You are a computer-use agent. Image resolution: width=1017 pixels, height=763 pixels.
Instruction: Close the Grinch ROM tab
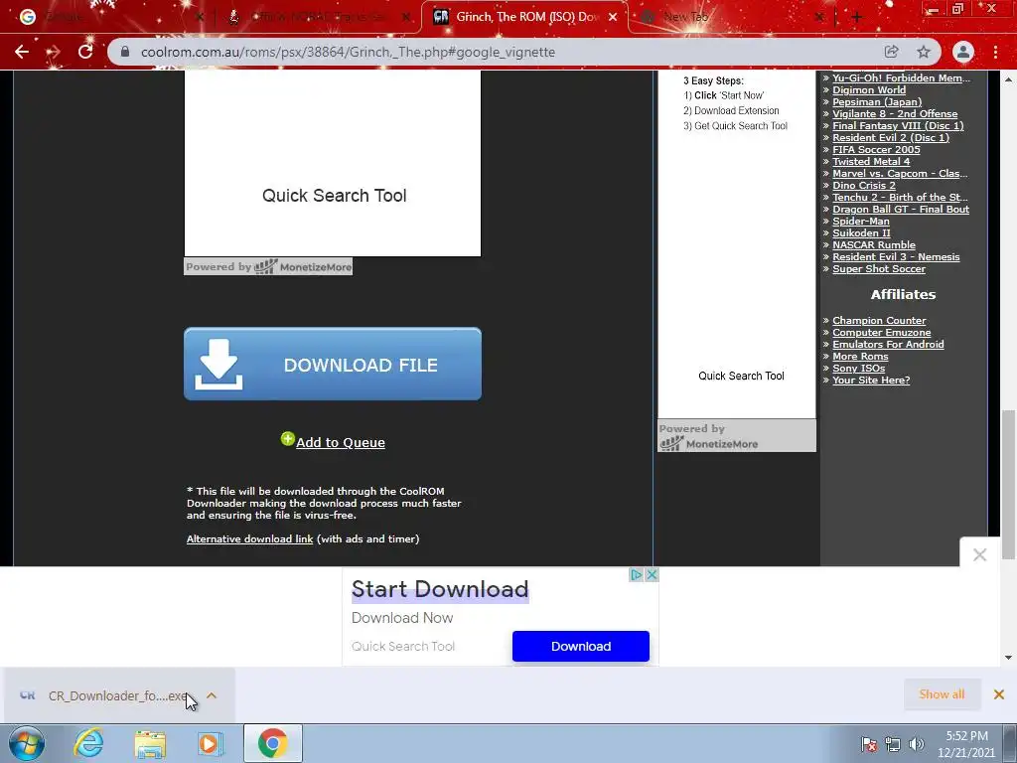click(613, 18)
